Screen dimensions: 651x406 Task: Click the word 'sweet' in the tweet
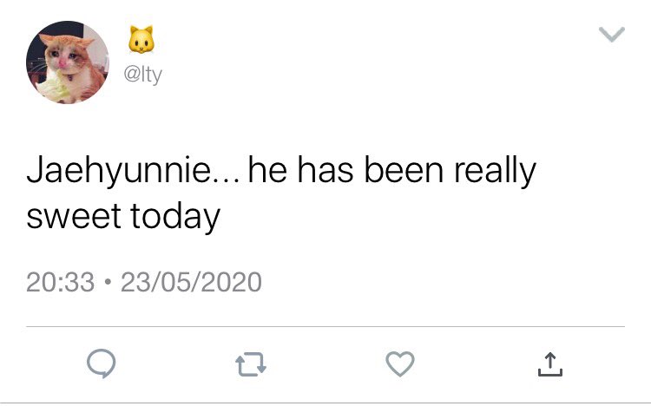74,216
